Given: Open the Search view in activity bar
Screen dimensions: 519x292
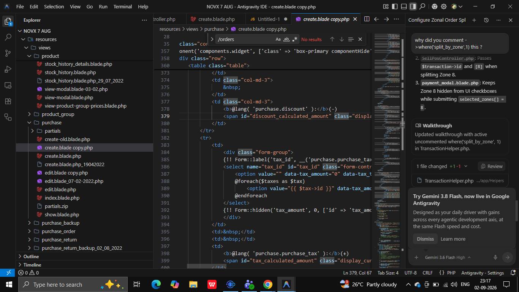Looking at the screenshot, I should pyautogui.click(x=8, y=37).
